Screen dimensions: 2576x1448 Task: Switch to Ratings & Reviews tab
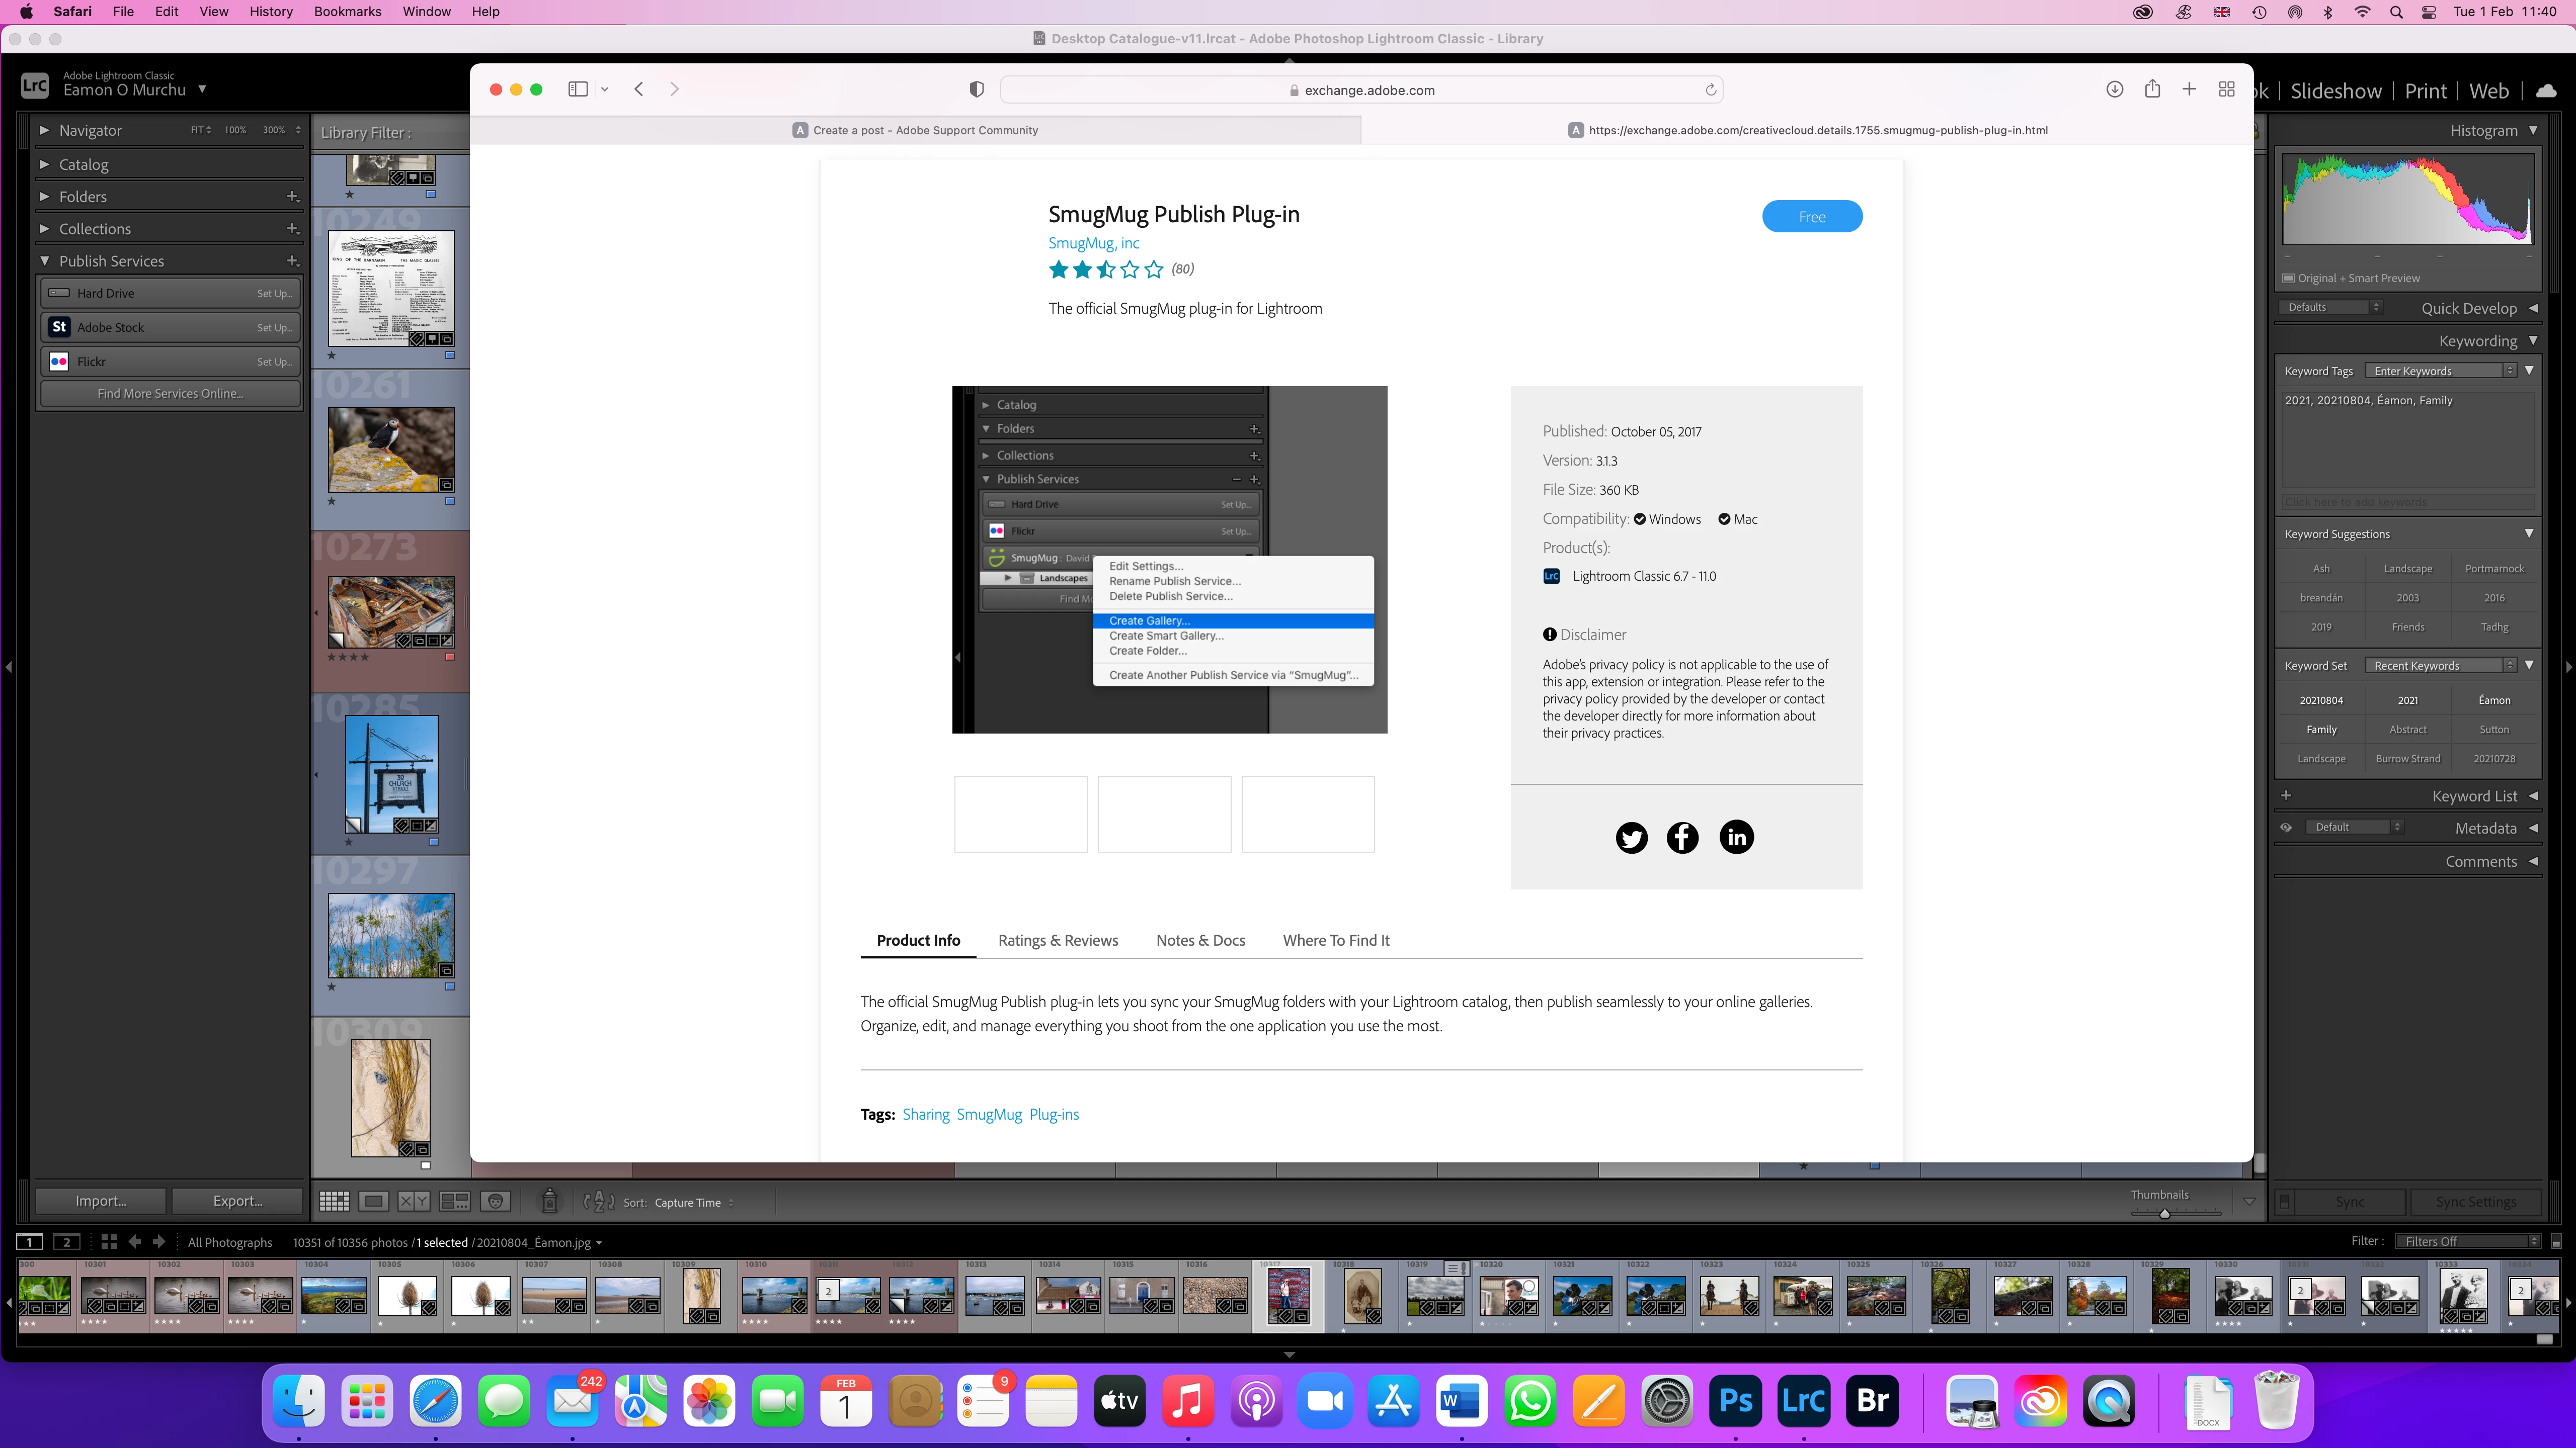coord(1058,940)
